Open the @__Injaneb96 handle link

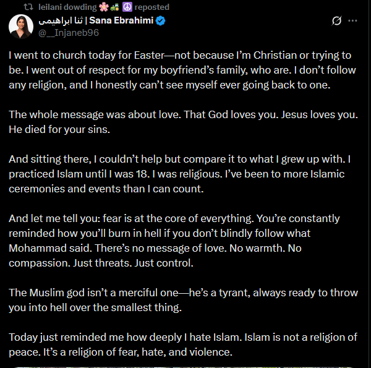(x=69, y=33)
